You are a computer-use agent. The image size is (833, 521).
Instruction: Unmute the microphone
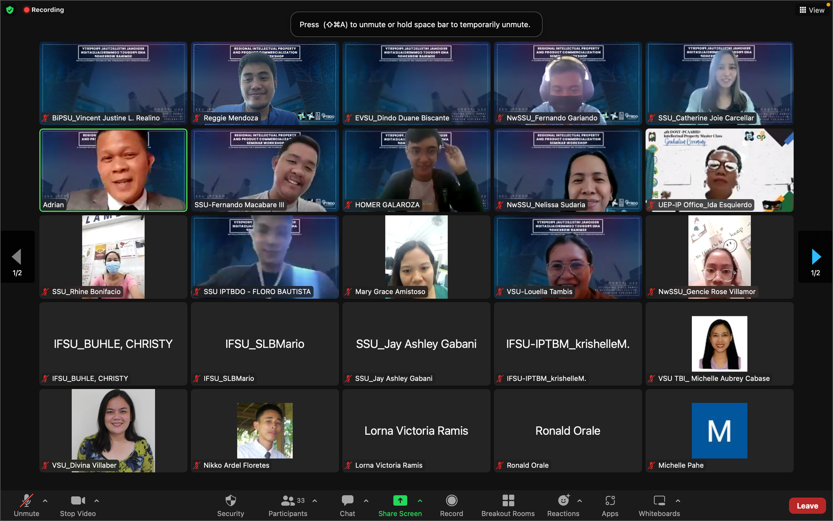click(x=27, y=500)
